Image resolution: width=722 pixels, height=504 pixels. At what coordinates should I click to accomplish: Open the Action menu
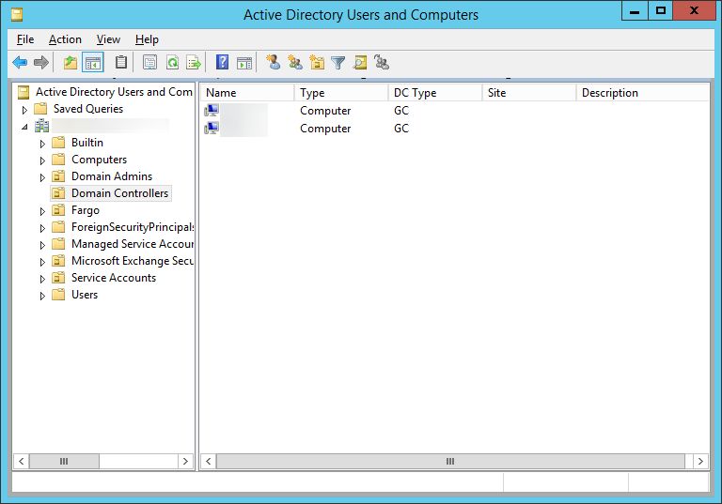(65, 39)
